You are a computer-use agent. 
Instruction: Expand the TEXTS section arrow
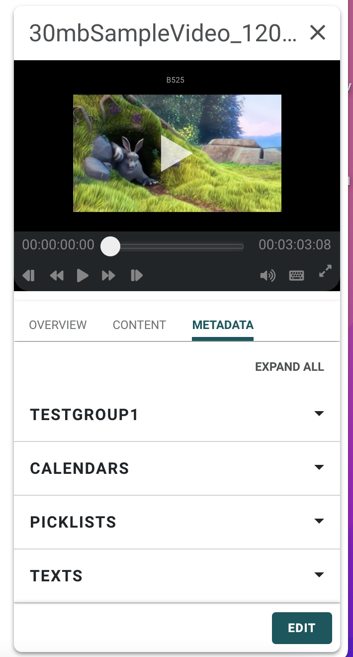pos(319,575)
